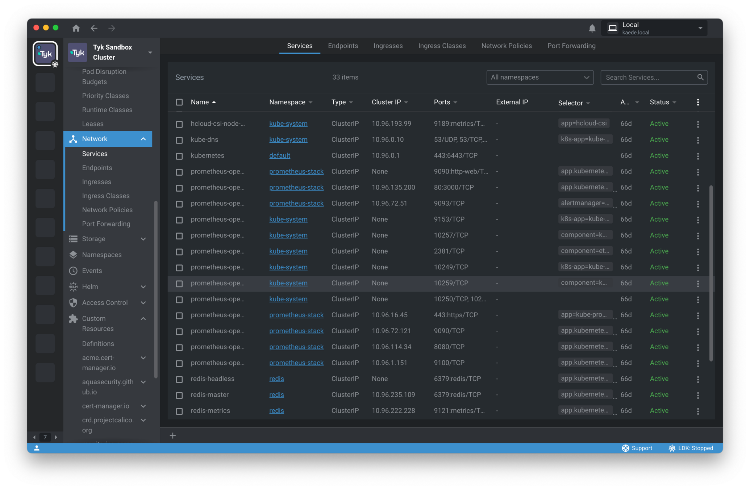Open column options three-dot header menu
750x489 pixels.
coord(698,102)
